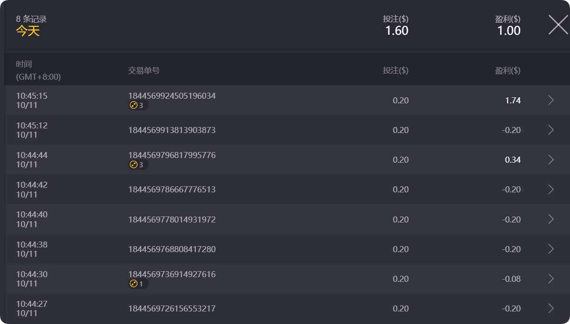Expand details for order 1844569924505196034

click(x=551, y=100)
